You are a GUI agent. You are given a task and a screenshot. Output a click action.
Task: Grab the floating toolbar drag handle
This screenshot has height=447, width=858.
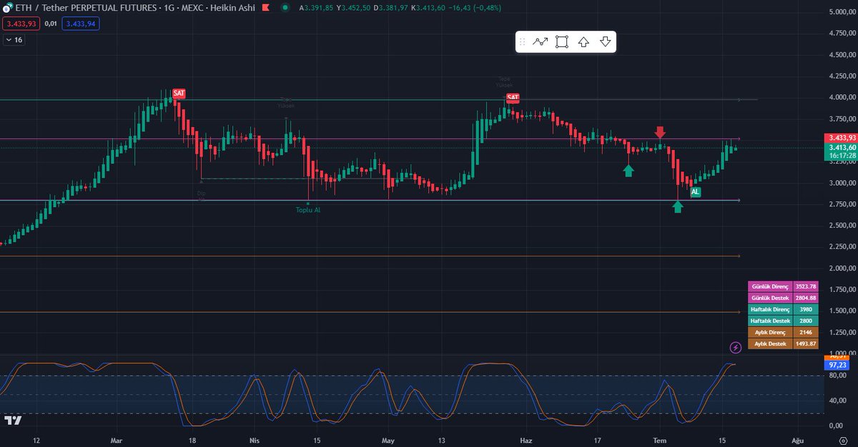point(523,42)
